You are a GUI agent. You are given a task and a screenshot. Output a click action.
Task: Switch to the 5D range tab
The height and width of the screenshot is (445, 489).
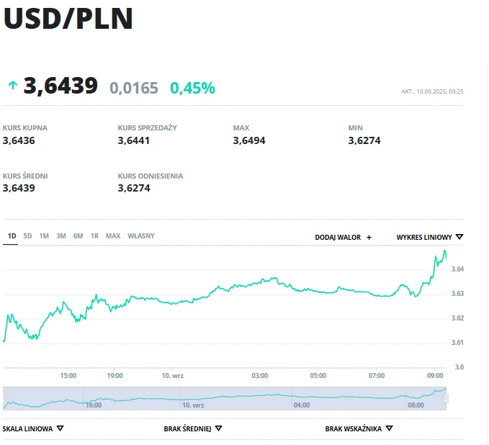pos(27,236)
